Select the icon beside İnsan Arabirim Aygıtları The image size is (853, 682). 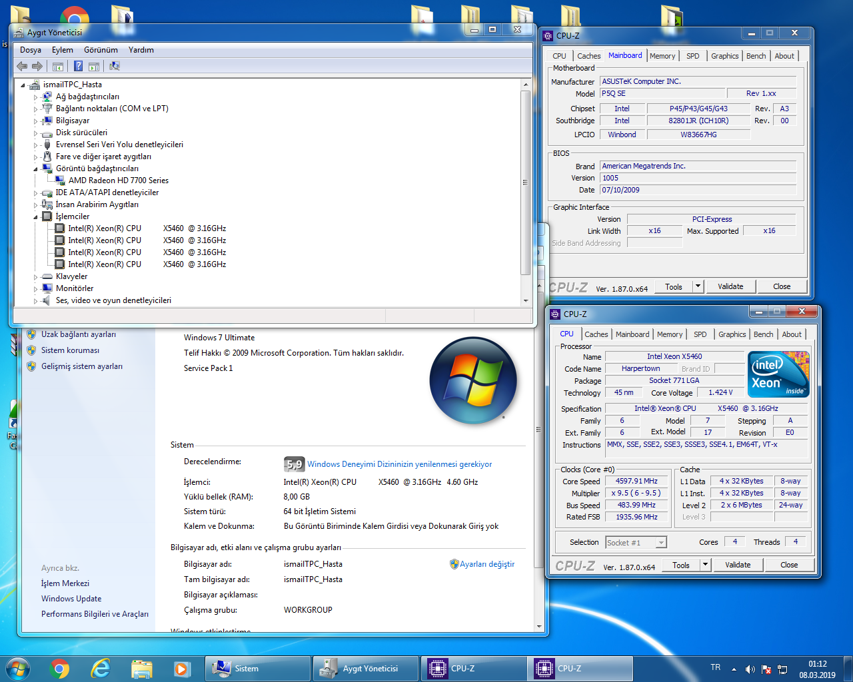click(47, 204)
